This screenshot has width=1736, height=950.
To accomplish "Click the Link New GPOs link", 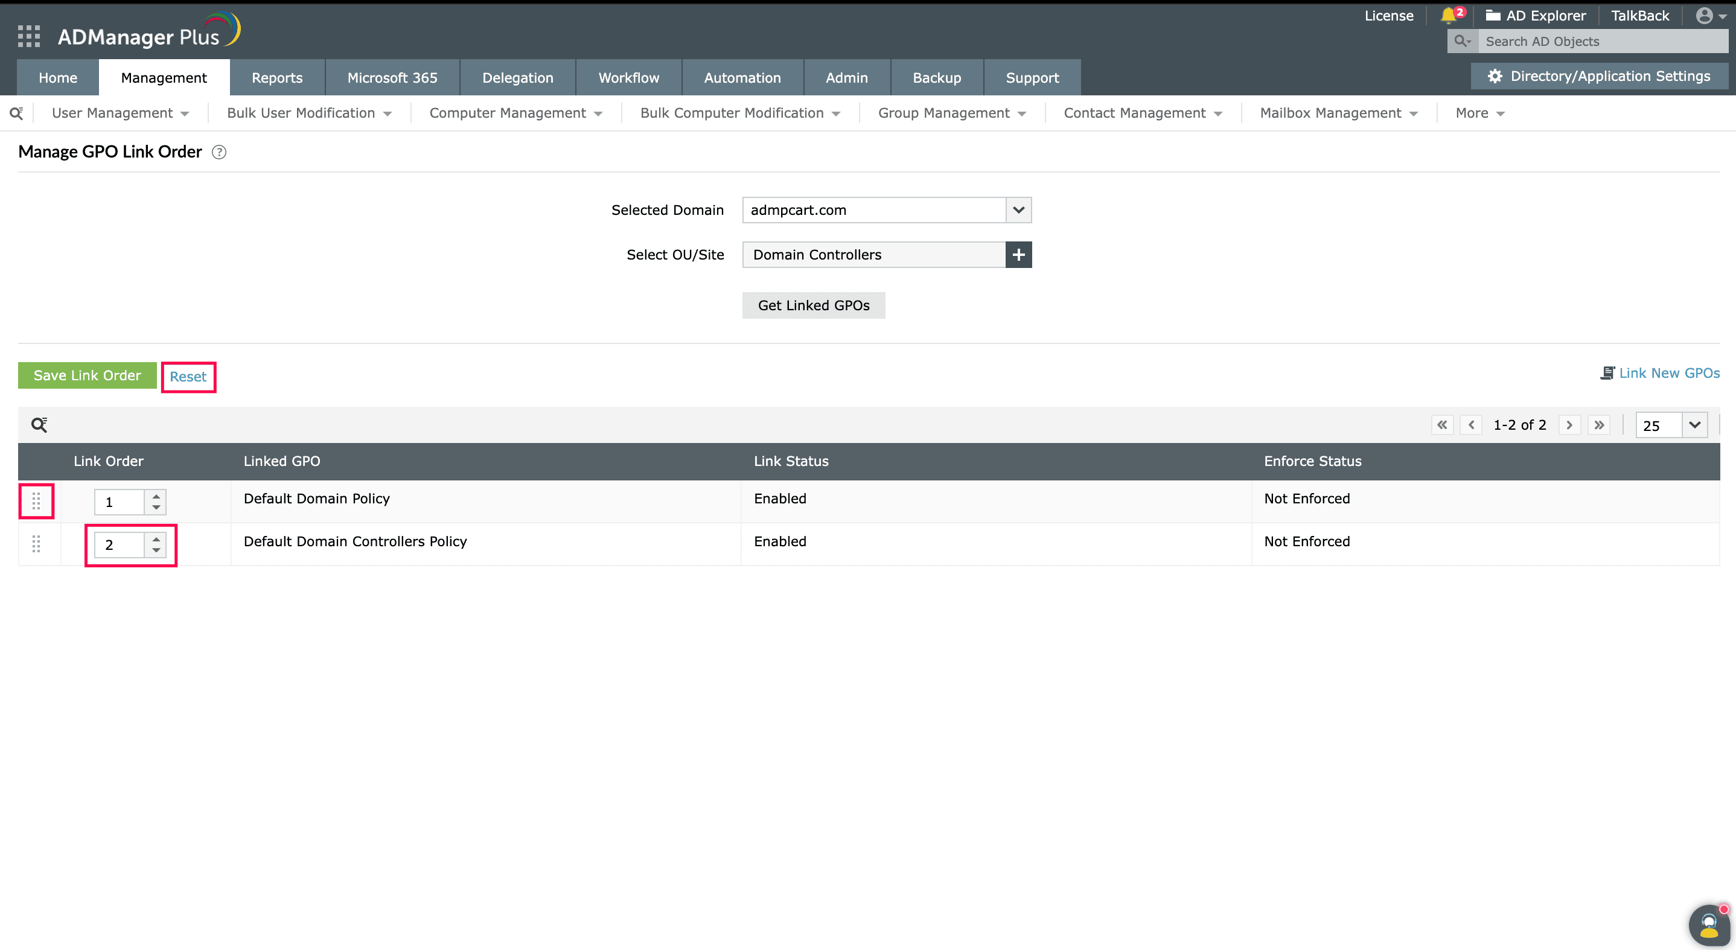I will coord(1669,372).
